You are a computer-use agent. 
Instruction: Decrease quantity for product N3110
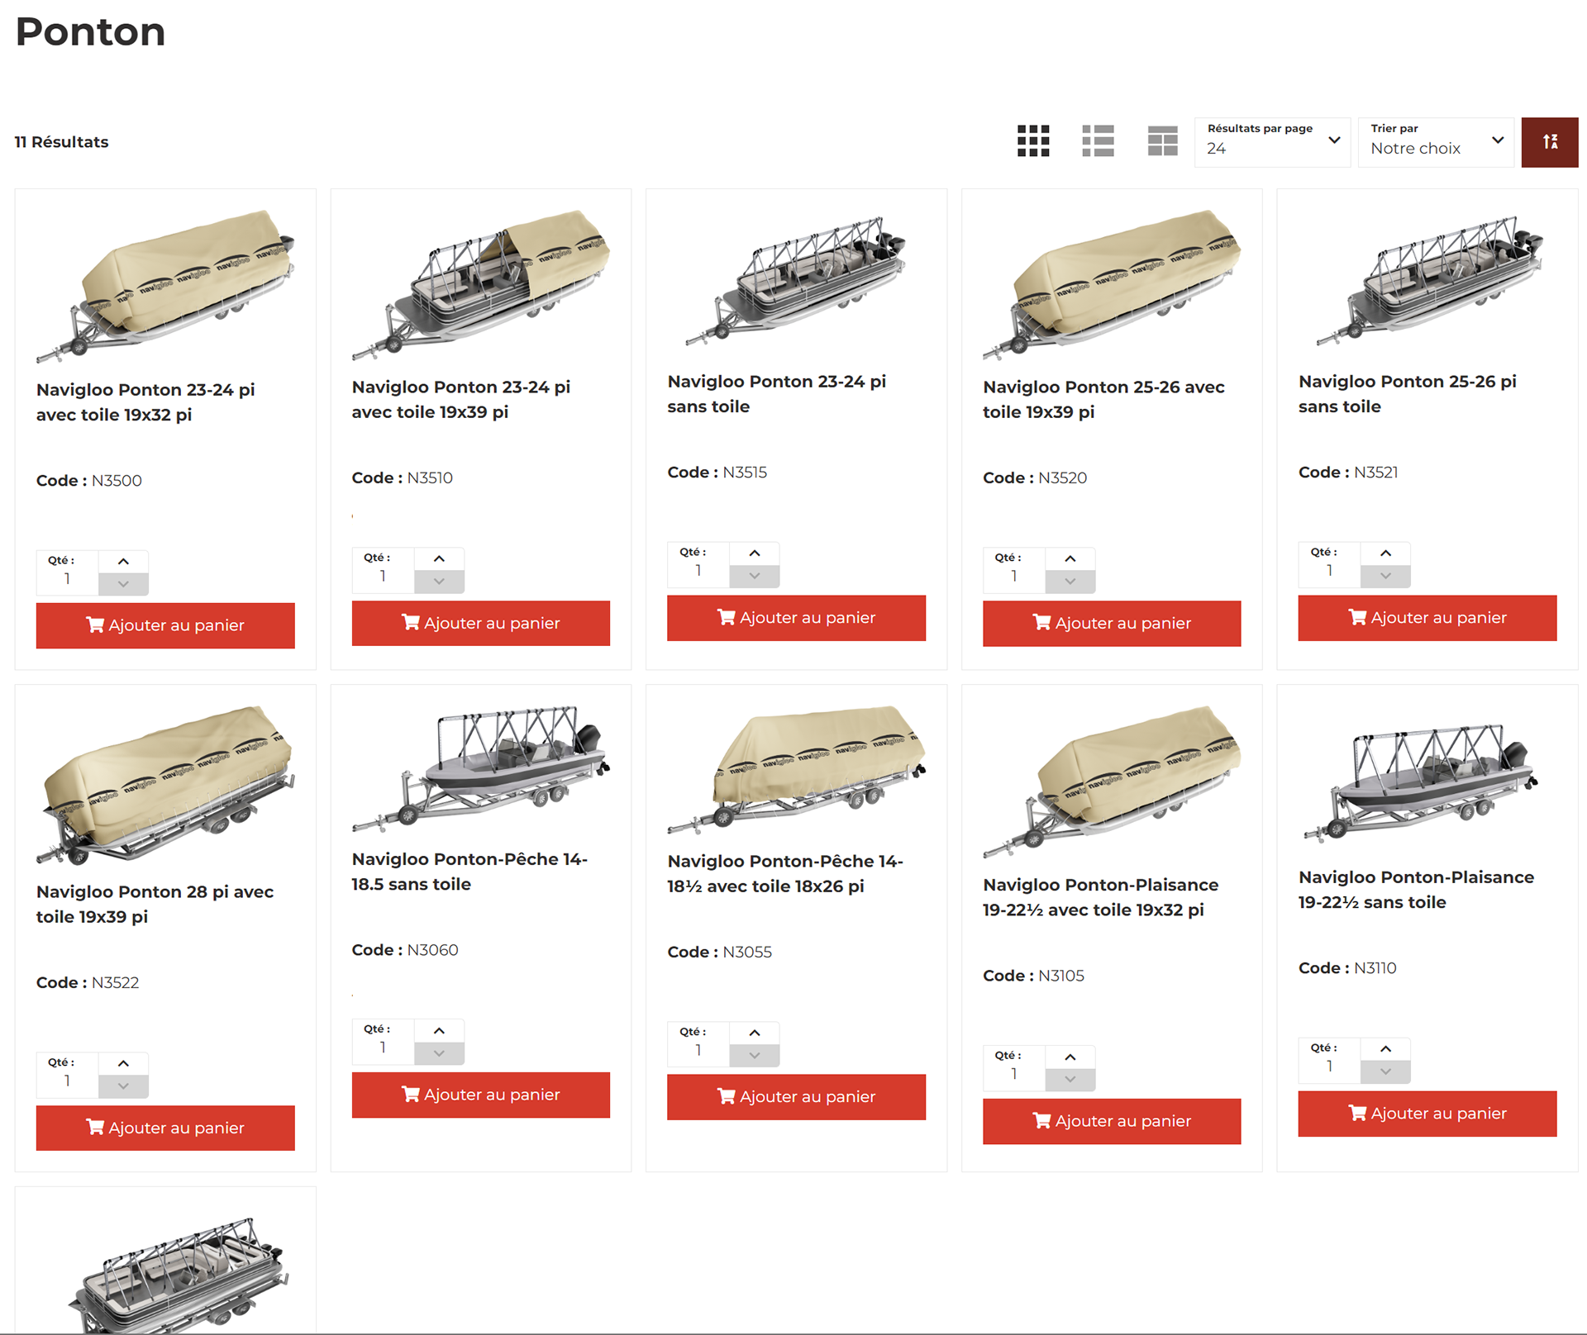(1386, 1071)
